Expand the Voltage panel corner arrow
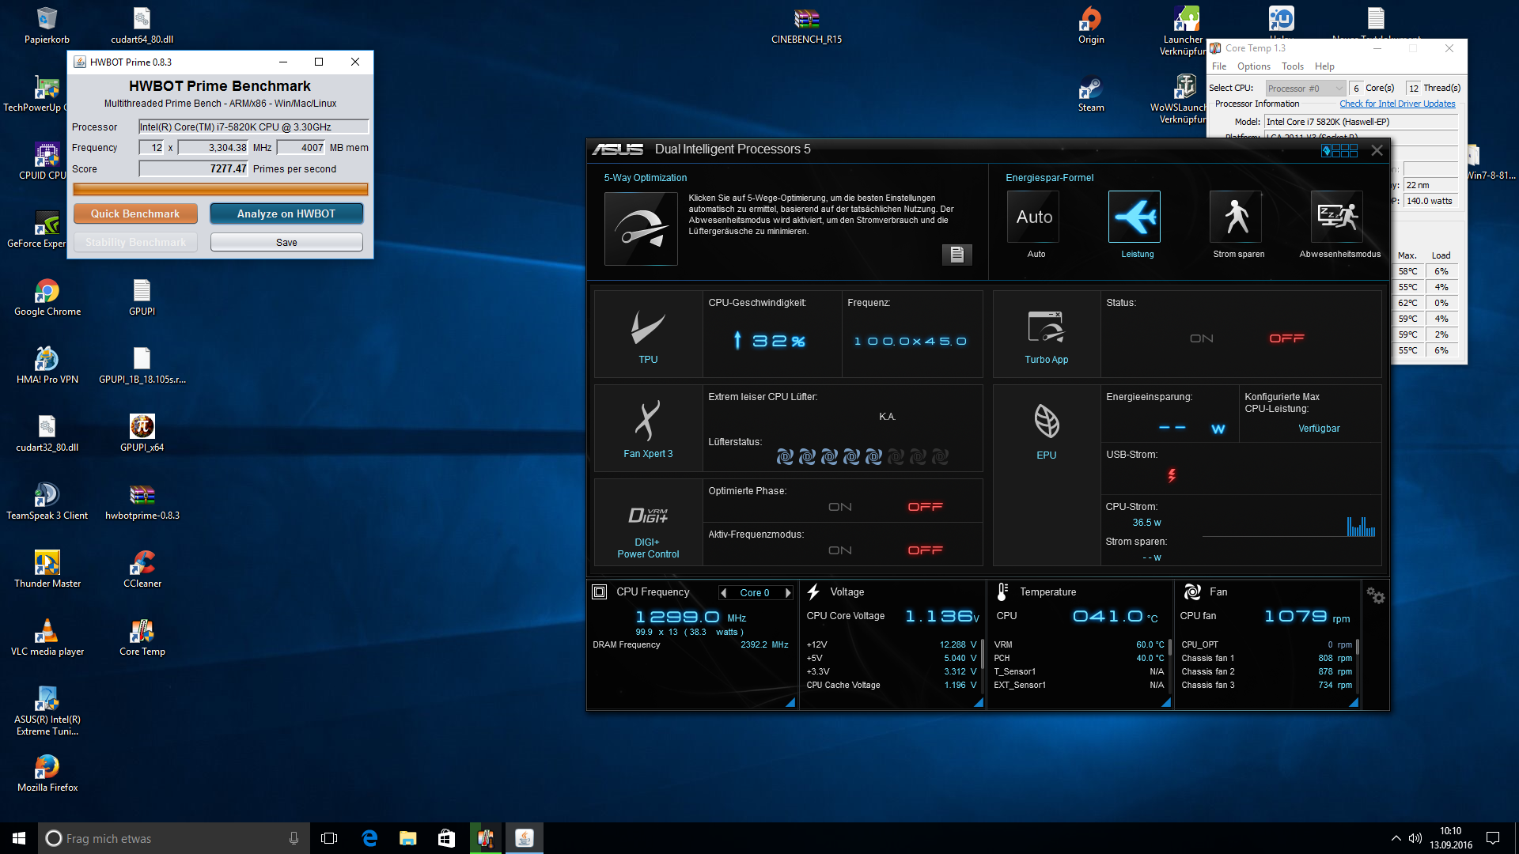Viewport: 1519px width, 854px height. (x=978, y=702)
